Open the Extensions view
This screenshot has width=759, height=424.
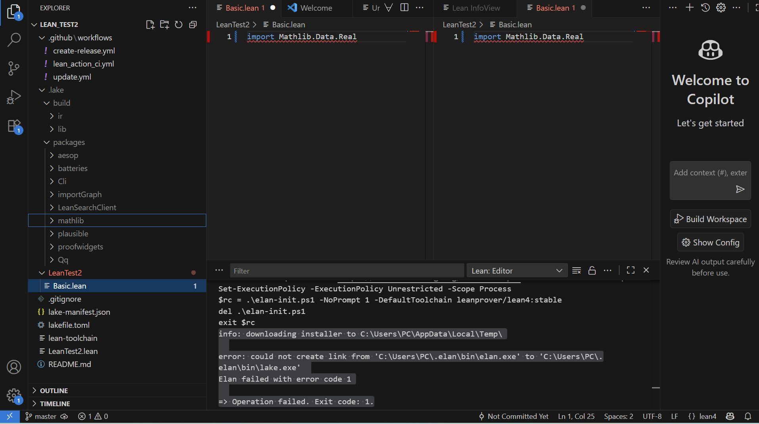click(x=14, y=126)
